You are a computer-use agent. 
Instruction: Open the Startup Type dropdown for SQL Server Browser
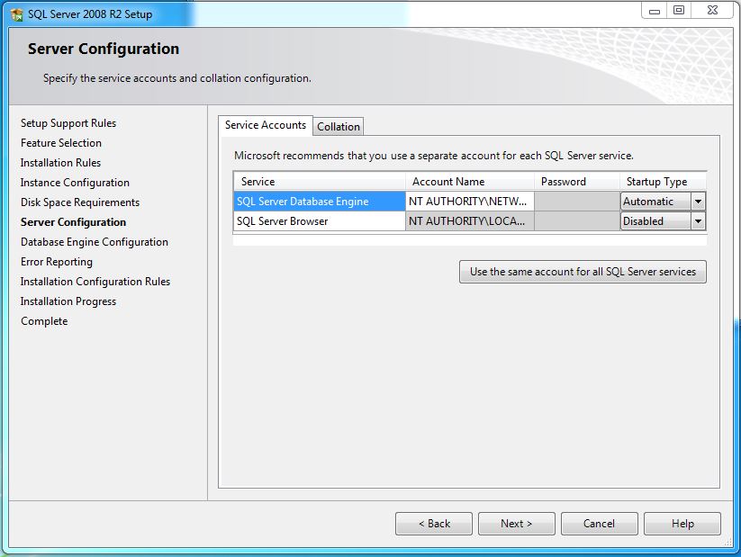tap(699, 220)
